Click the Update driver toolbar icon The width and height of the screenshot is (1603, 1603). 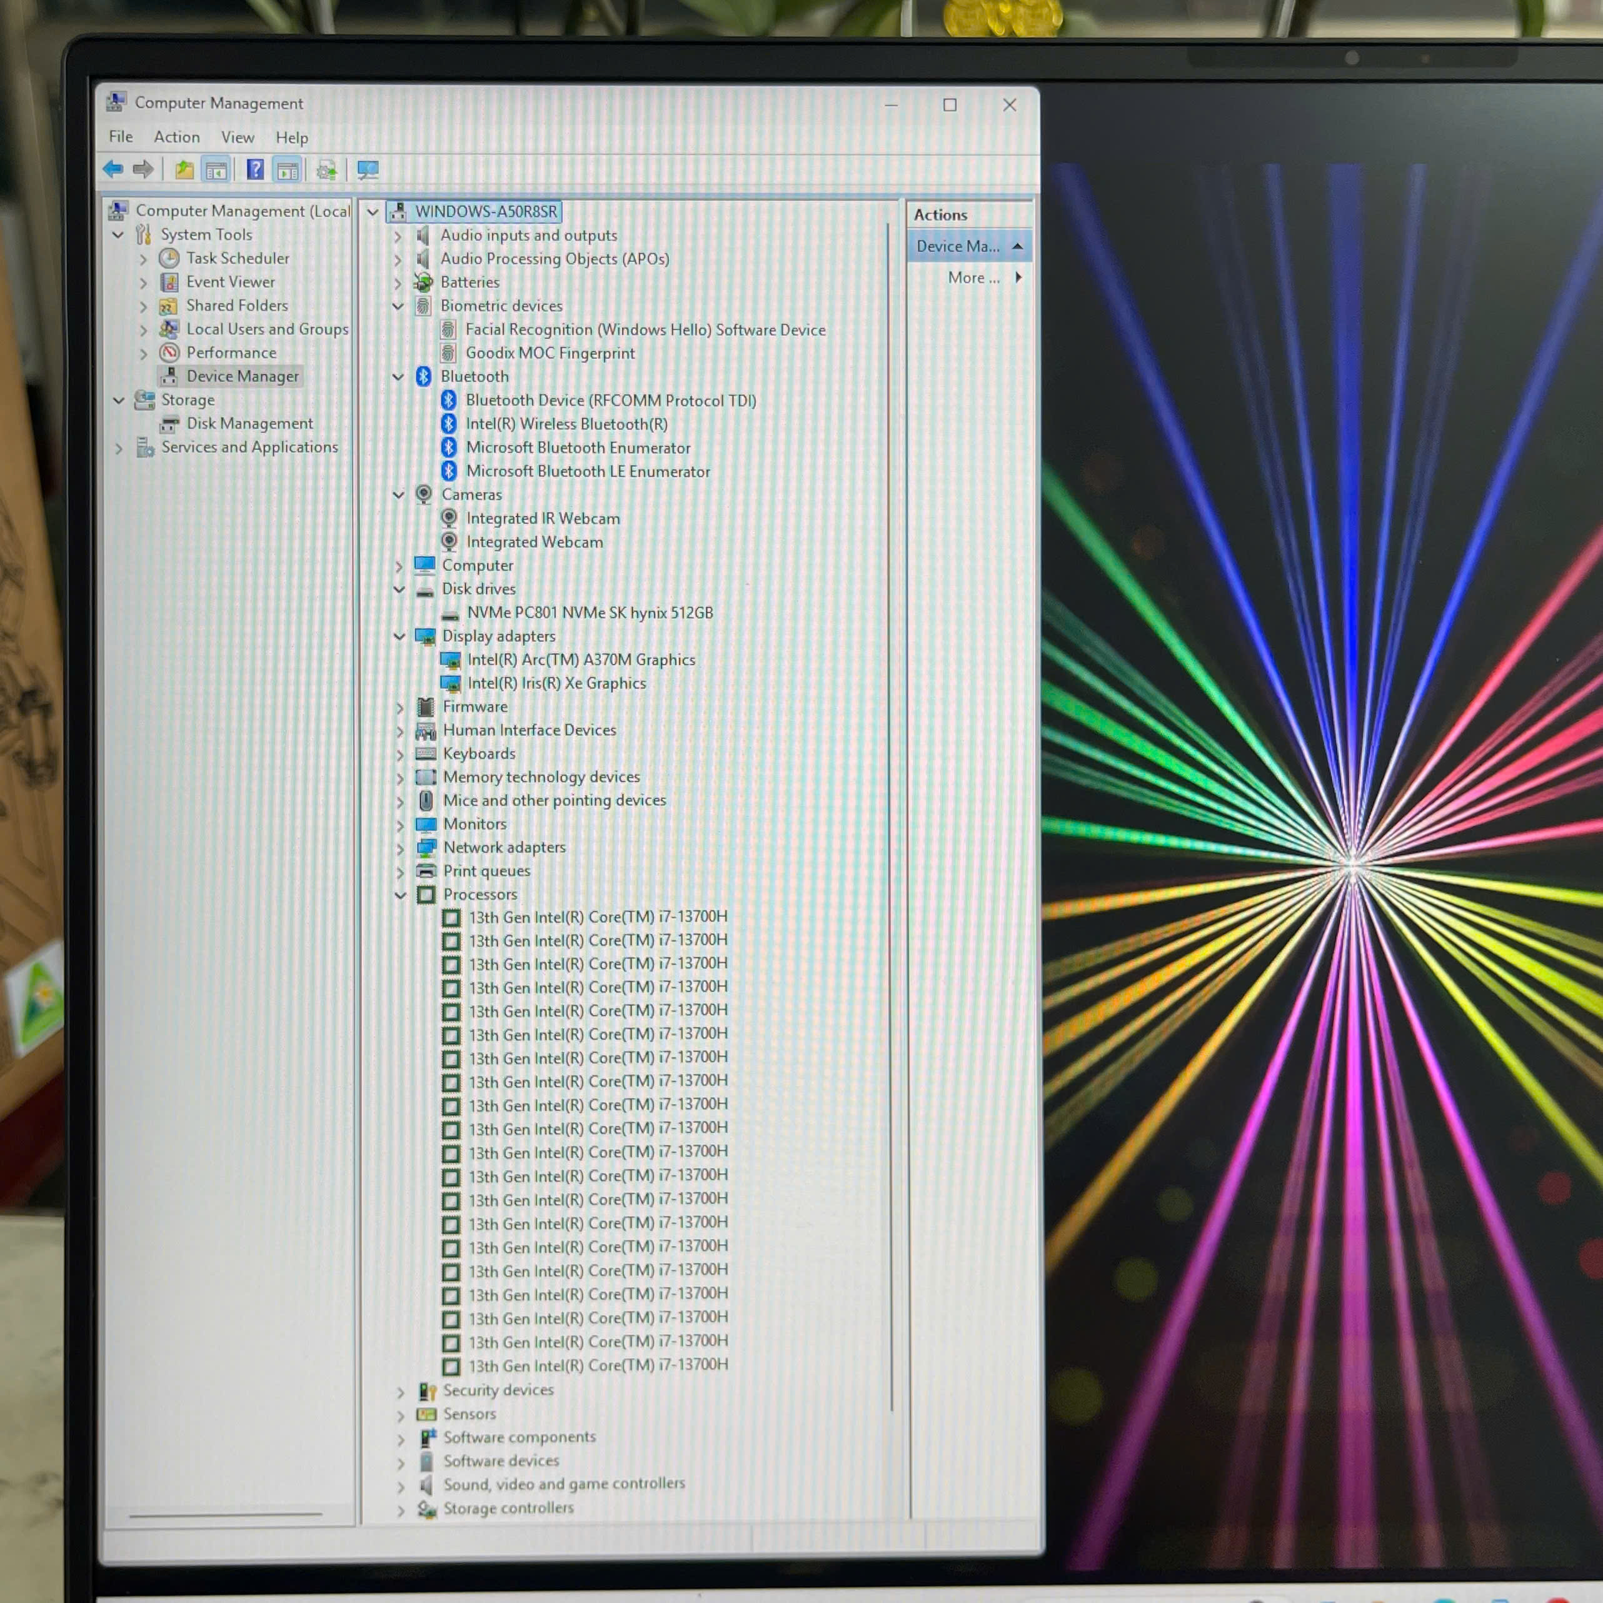pos(327,170)
